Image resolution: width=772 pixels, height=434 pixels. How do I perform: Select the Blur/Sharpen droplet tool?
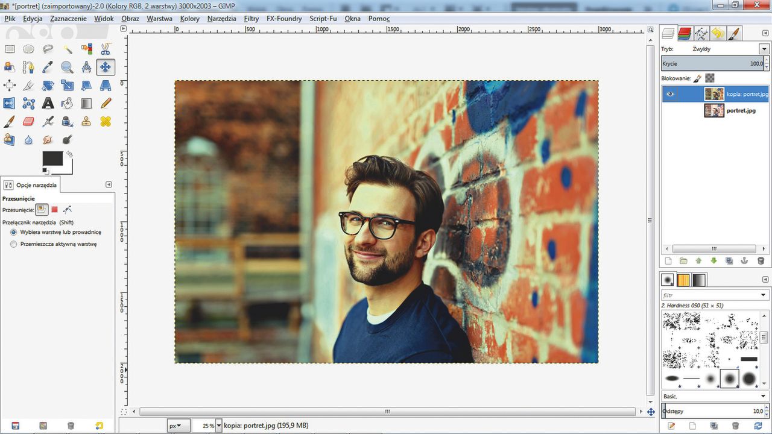point(28,140)
